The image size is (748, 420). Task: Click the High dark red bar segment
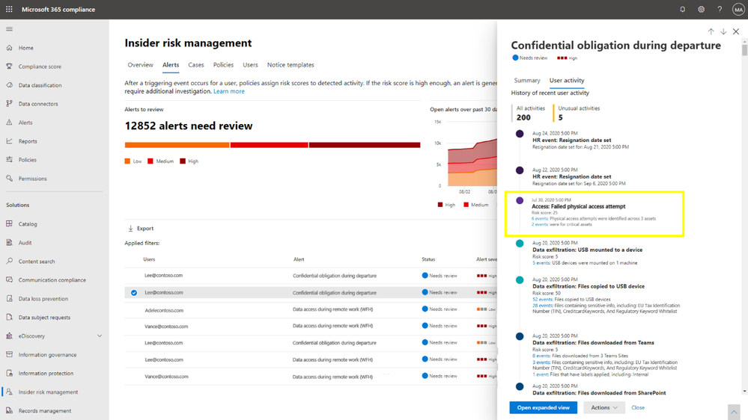click(365, 145)
